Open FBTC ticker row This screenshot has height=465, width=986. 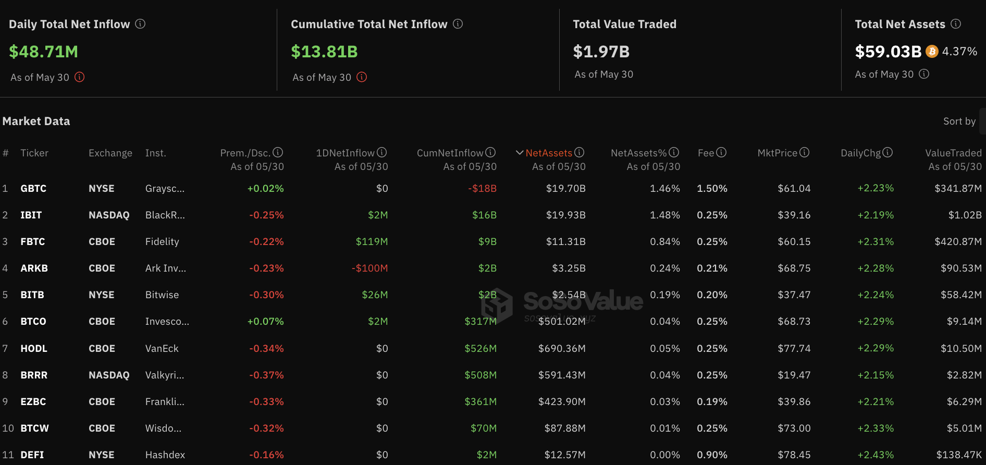coord(33,241)
